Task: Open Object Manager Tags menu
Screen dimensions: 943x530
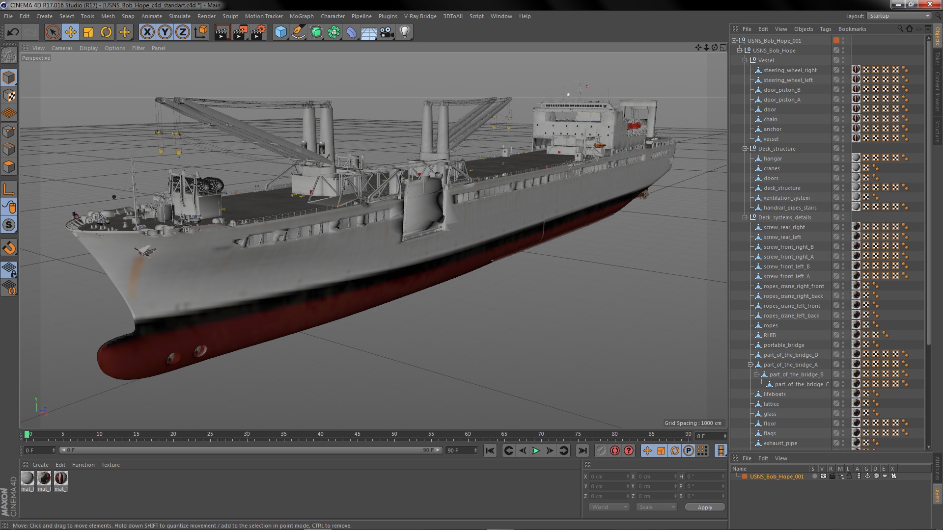Action: pos(826,29)
